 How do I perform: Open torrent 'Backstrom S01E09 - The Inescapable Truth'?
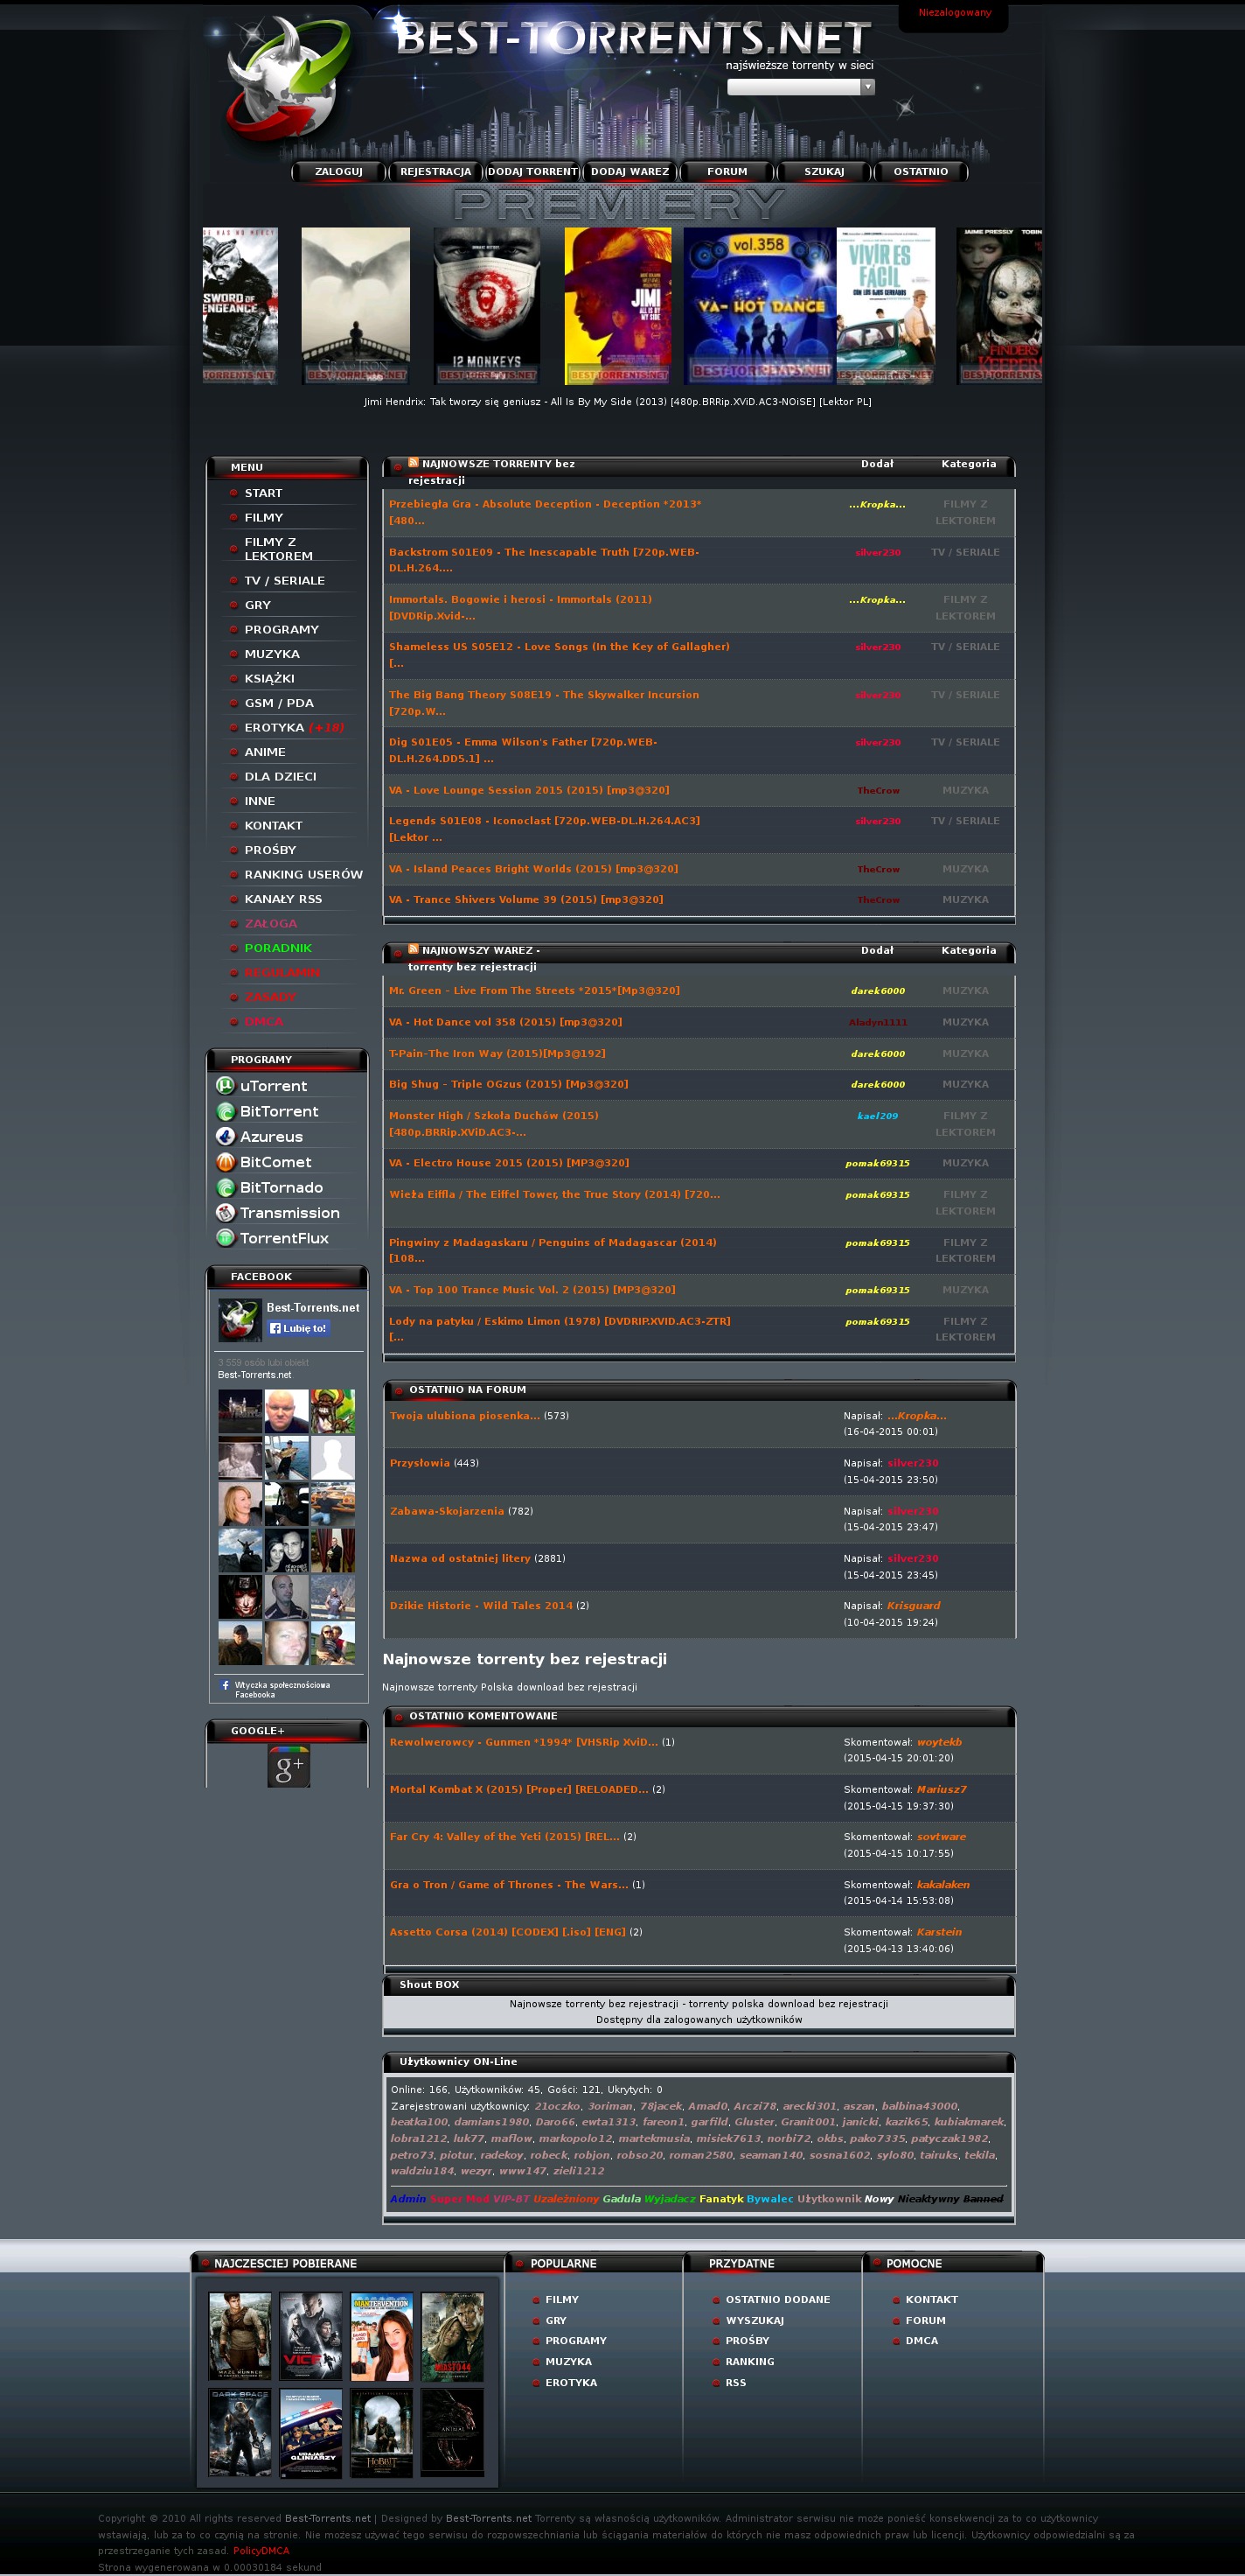pyautogui.click(x=545, y=560)
